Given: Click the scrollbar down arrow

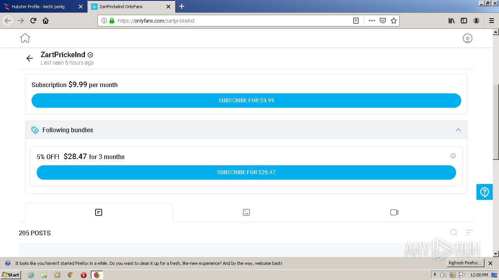Looking at the screenshot, I should point(495,254).
